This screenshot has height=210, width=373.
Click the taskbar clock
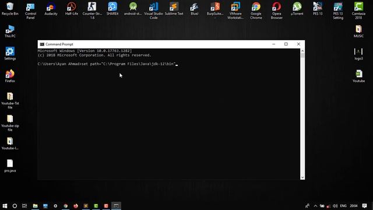(x=354, y=206)
